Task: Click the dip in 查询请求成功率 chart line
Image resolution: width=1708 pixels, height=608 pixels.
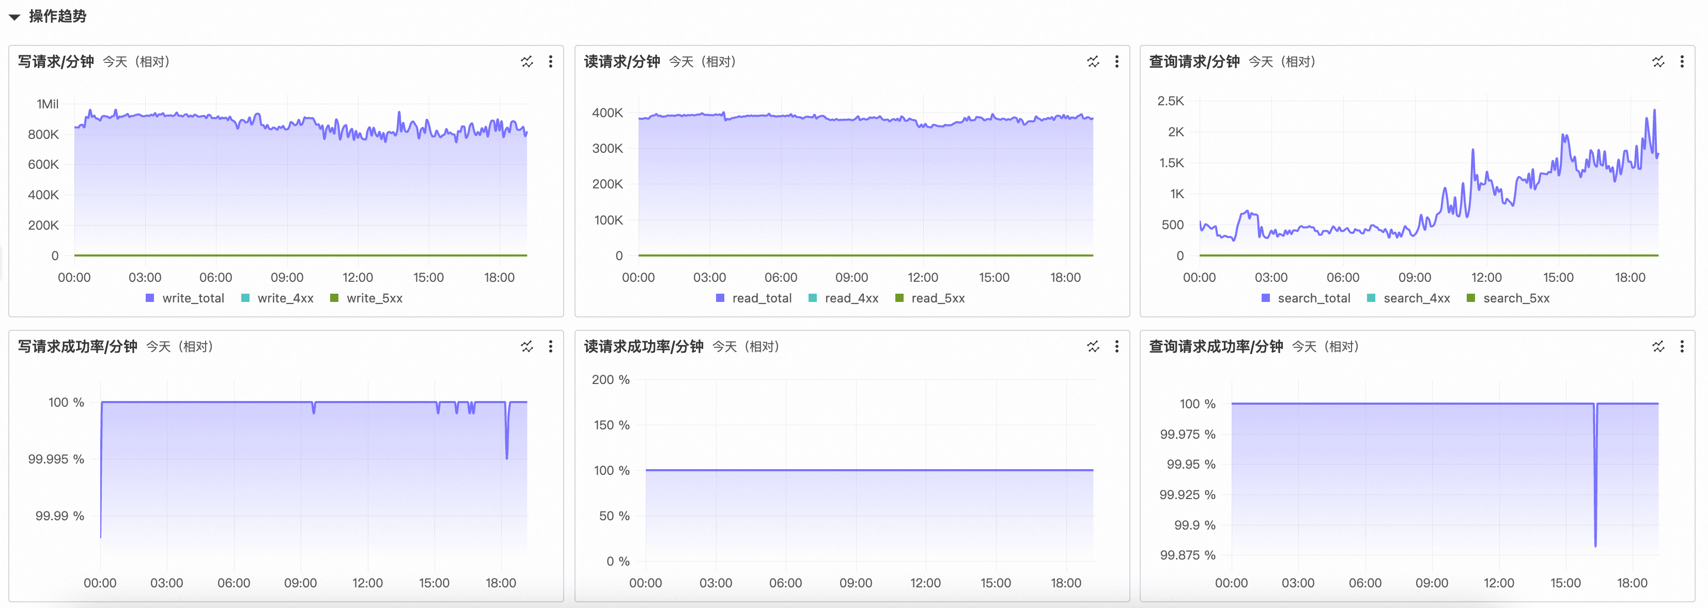Action: click(x=1595, y=530)
